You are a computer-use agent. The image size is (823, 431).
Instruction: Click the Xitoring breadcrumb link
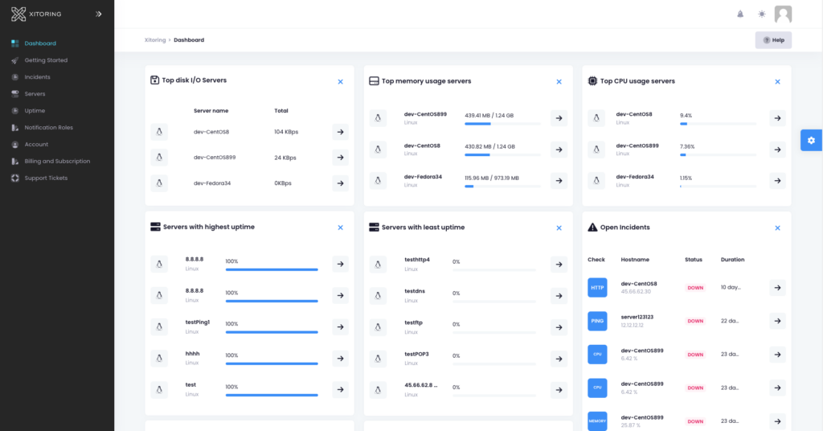[x=155, y=40]
